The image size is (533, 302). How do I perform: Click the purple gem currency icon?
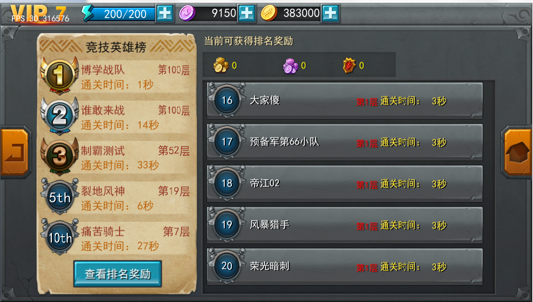tap(187, 13)
